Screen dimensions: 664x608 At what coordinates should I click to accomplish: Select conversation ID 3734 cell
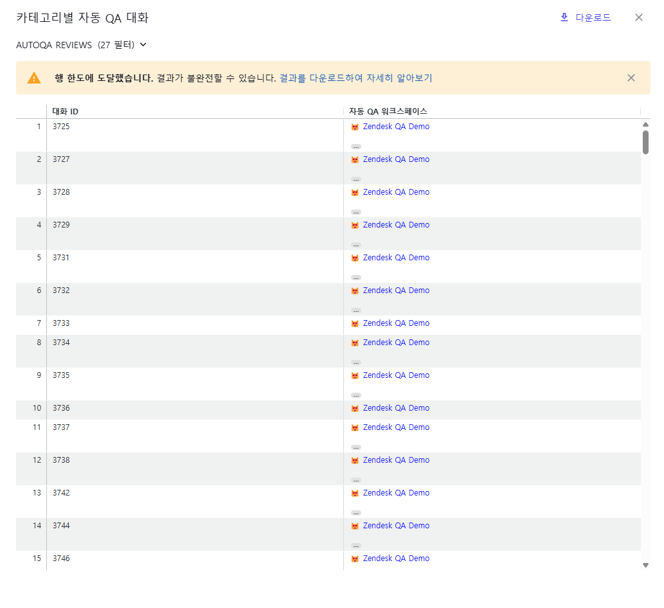195,352
